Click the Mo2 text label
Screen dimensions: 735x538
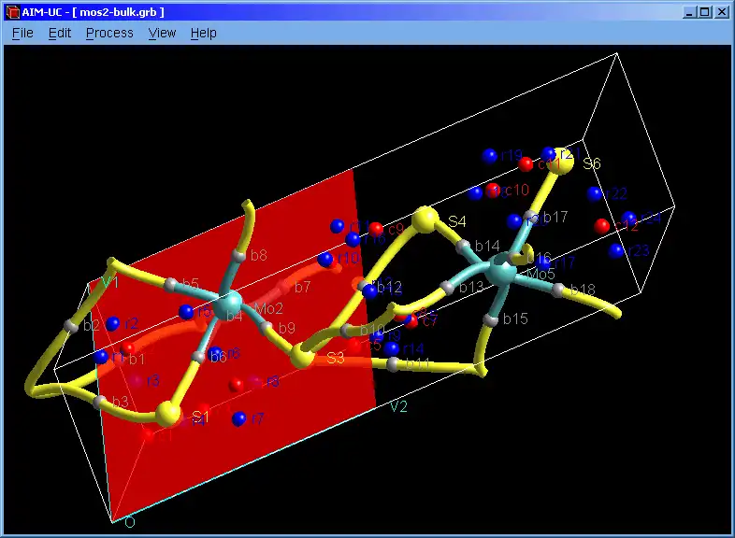tap(269, 308)
